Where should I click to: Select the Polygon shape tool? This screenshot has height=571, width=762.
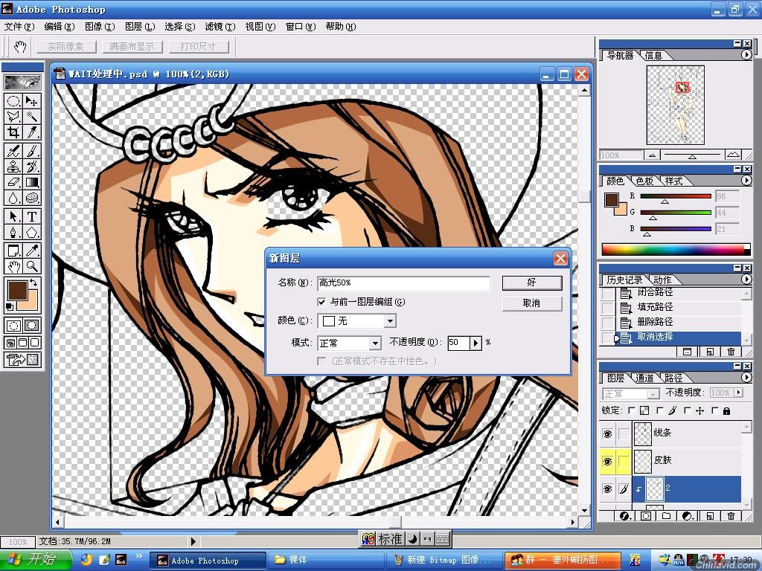click(31, 232)
